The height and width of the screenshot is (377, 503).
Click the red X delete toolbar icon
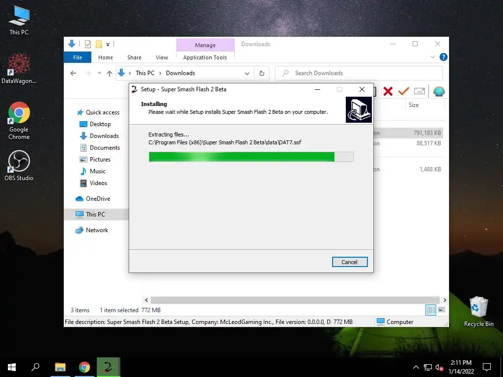[x=388, y=91]
